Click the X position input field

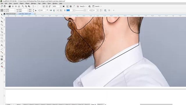click(x=10, y=10)
